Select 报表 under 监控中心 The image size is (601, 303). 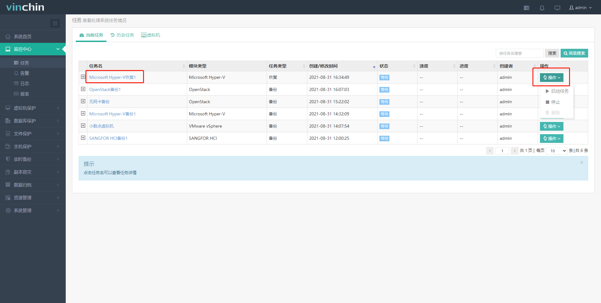click(x=33, y=94)
